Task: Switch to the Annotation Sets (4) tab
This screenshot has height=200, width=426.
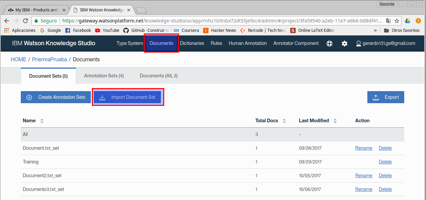Action: coord(104,76)
